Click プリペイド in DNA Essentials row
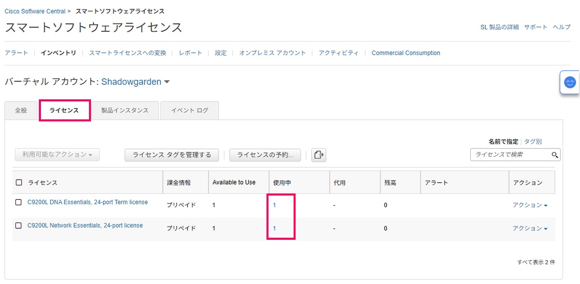 click(181, 205)
